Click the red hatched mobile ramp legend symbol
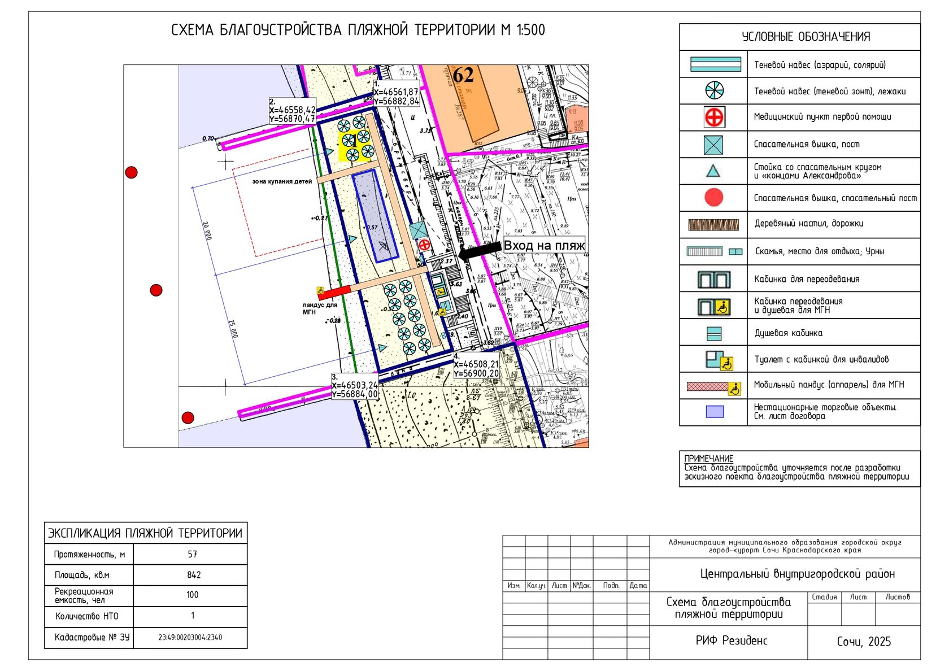The height and width of the screenshot is (671, 949). [x=713, y=387]
